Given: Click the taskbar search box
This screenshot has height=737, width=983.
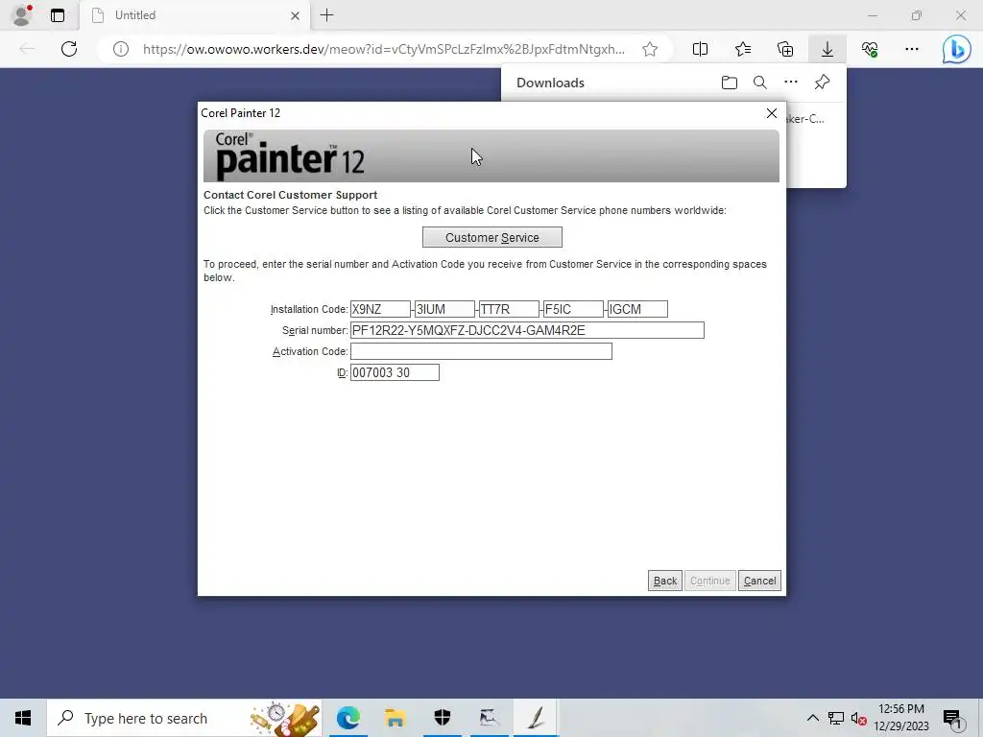Looking at the screenshot, I should click(184, 718).
